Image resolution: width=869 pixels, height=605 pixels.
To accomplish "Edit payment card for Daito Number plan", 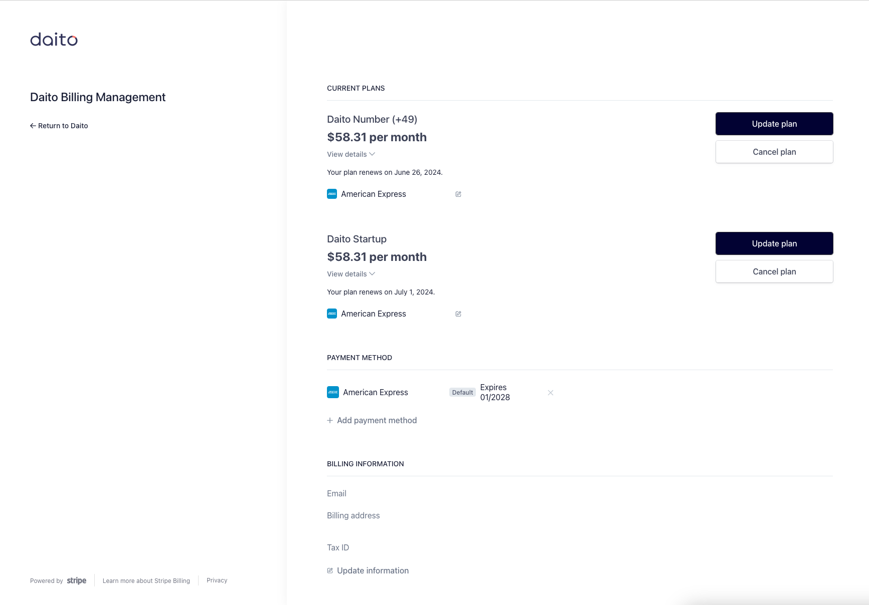I will pyautogui.click(x=458, y=194).
